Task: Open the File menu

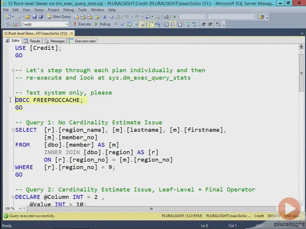Action: 6,10
